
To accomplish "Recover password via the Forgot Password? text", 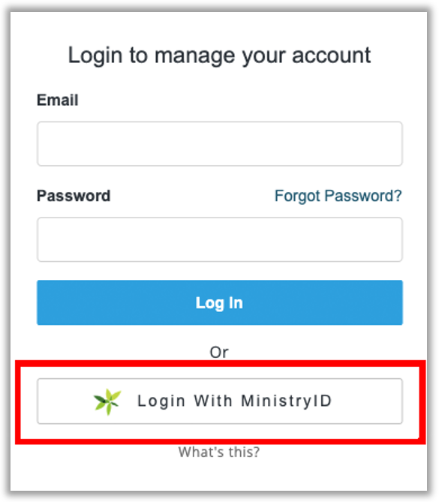I will click(x=338, y=196).
